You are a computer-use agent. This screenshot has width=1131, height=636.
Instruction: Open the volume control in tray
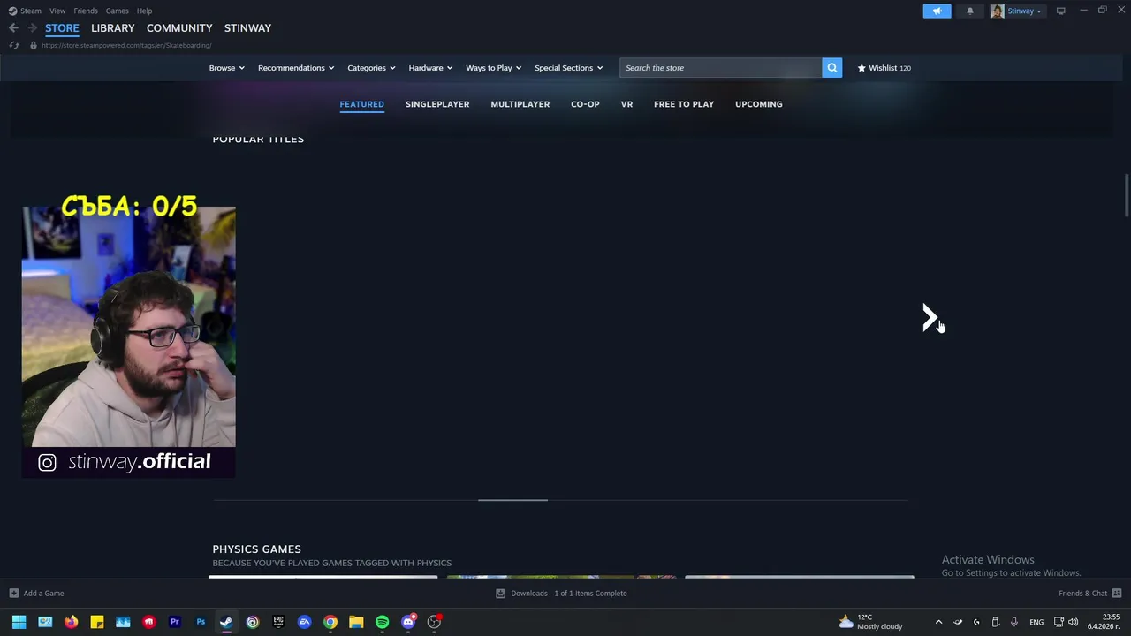[1073, 622]
